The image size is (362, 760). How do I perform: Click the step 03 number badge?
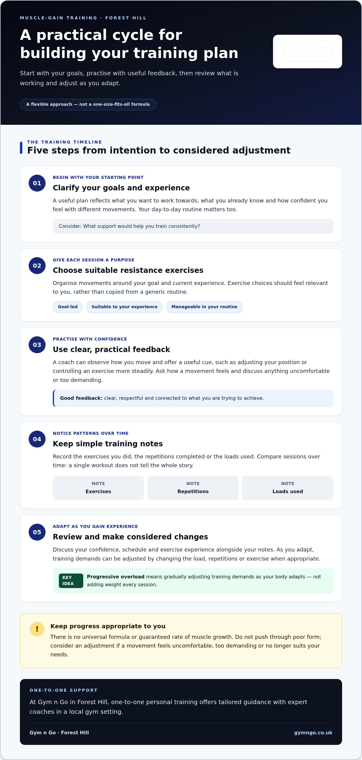37,345
